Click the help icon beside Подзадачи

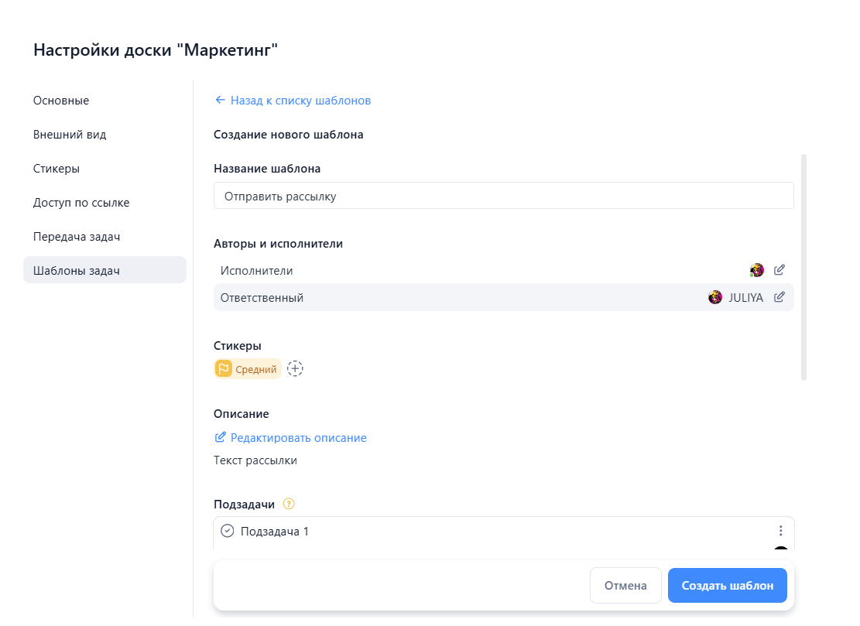288,504
